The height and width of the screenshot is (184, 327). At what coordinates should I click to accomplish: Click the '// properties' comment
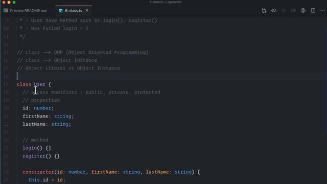point(41,100)
